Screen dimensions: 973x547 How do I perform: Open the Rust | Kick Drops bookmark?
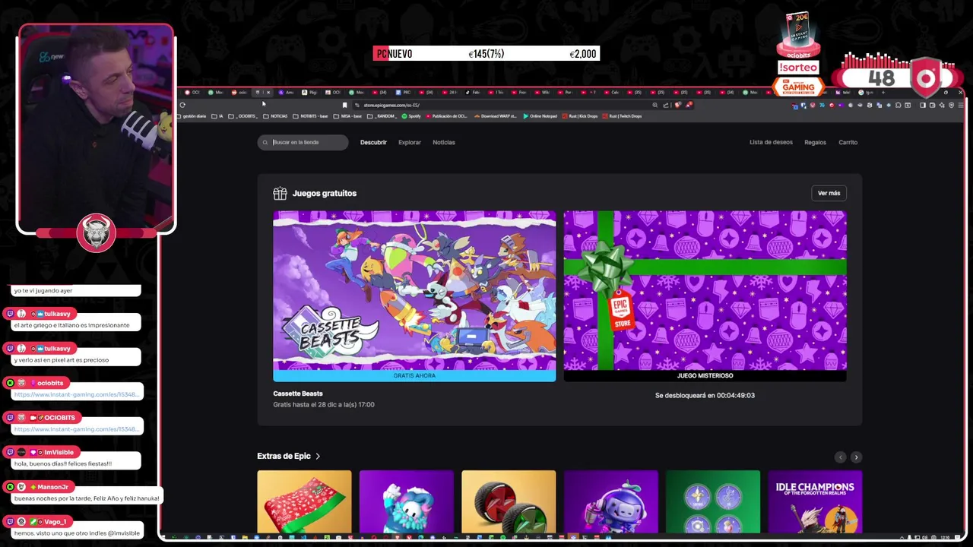point(580,116)
